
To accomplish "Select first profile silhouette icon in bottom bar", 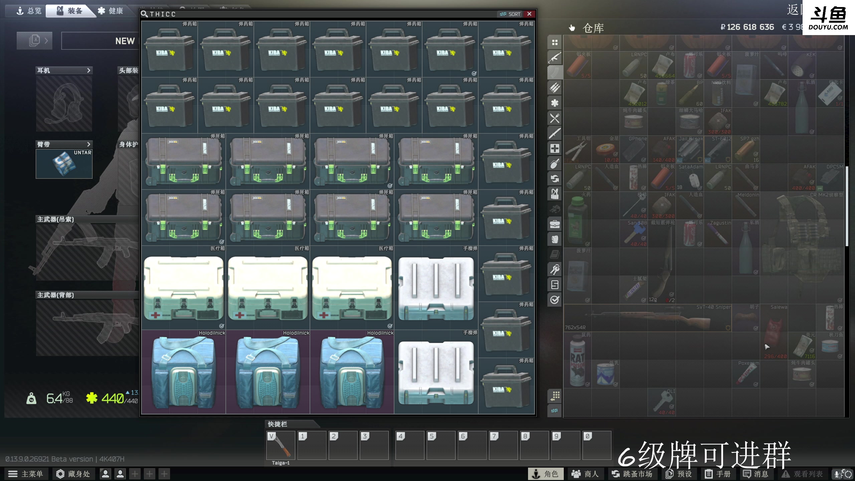I will pos(106,474).
